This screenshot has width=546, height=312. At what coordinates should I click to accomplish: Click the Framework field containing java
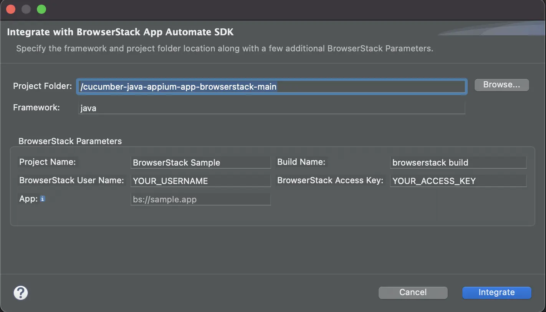[271, 108]
